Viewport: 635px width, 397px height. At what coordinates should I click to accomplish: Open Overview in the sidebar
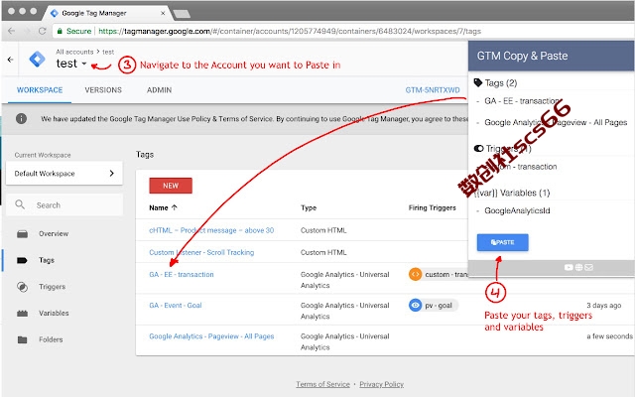click(x=54, y=234)
